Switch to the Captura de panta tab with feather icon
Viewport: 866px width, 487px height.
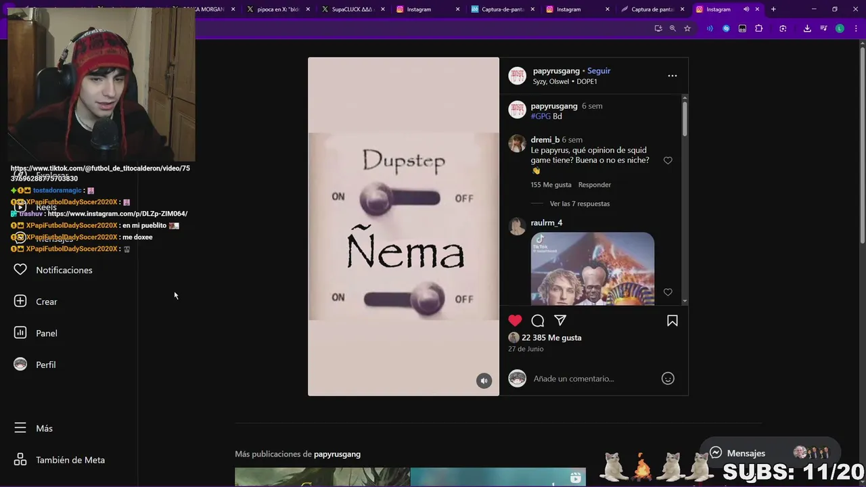(652, 9)
